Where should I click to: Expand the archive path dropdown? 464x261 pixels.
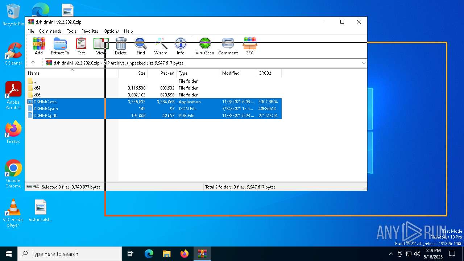(364, 63)
